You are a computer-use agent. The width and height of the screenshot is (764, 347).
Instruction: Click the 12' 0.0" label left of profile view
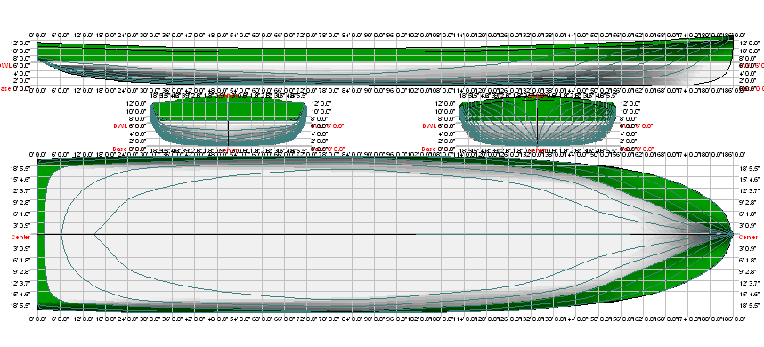click(x=21, y=43)
